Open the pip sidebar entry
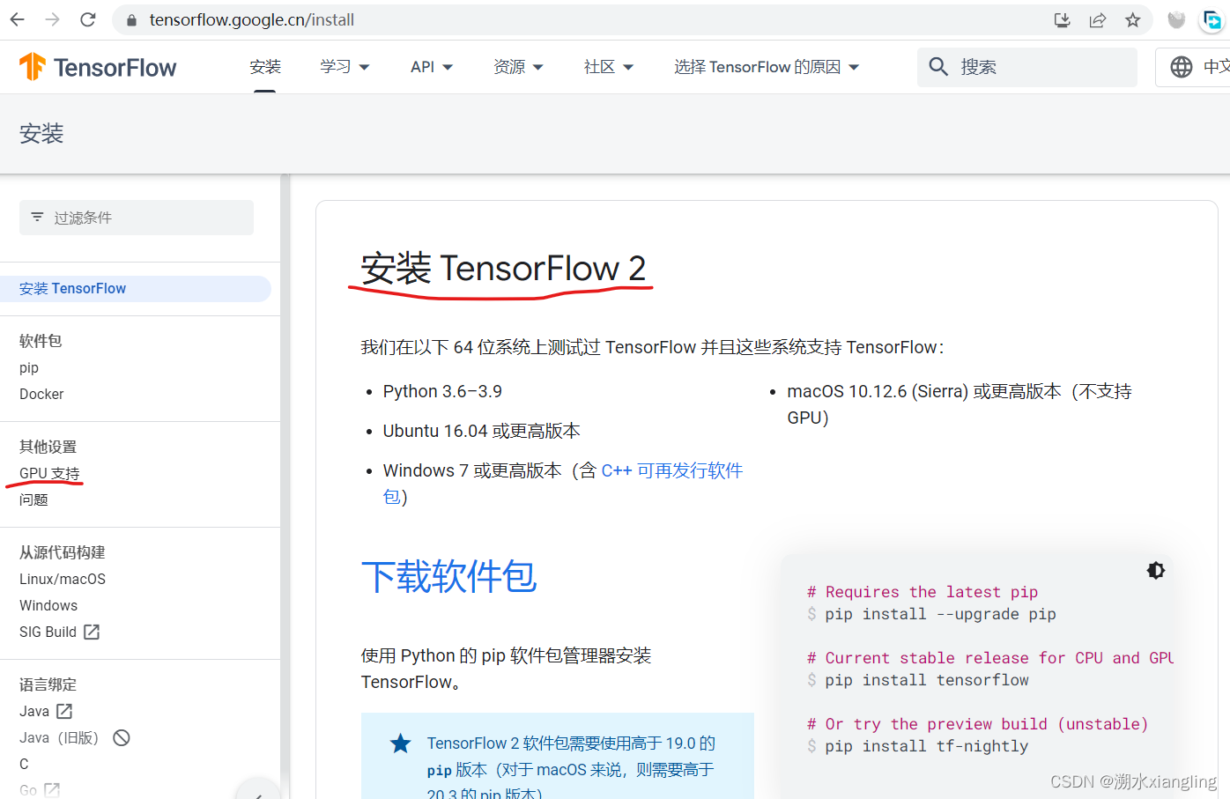Screen dimensions: 1230x799 click(x=29, y=367)
